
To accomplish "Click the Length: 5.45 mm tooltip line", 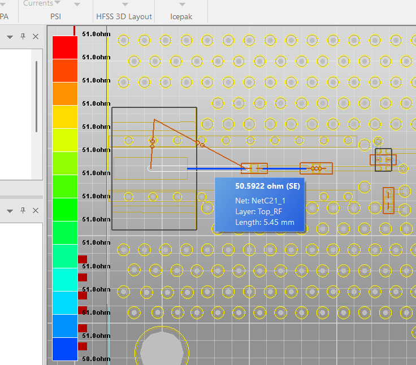I will point(265,222).
